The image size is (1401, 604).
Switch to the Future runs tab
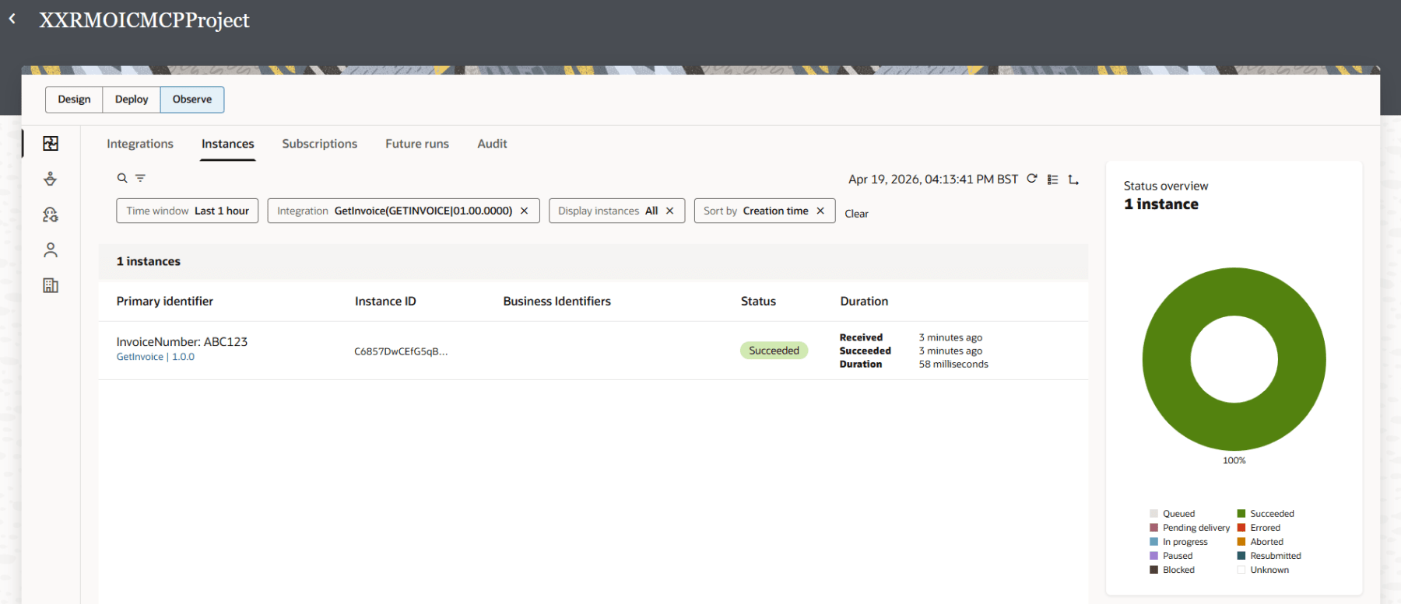417,144
